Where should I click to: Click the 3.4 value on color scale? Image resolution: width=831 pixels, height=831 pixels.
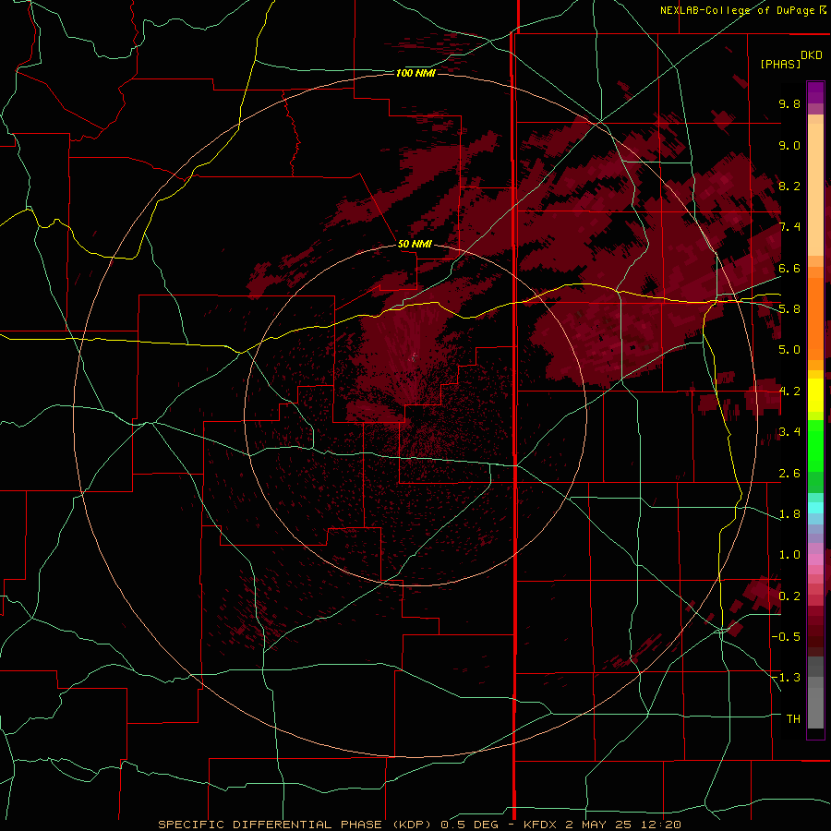789,432
